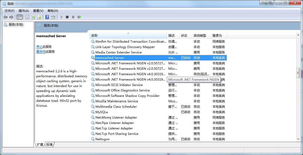Click the magnifier icon in the 服务(本地) header
This screenshot has height=155, width=303.
coord(40,25)
